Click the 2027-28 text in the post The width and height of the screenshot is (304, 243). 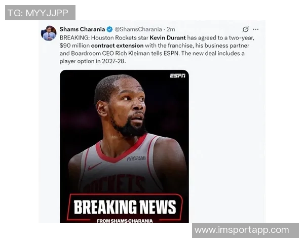(113, 61)
